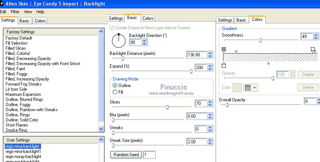Toggle Create Output In New Layer checkbox
The image size is (320, 162).
click(112, 28)
